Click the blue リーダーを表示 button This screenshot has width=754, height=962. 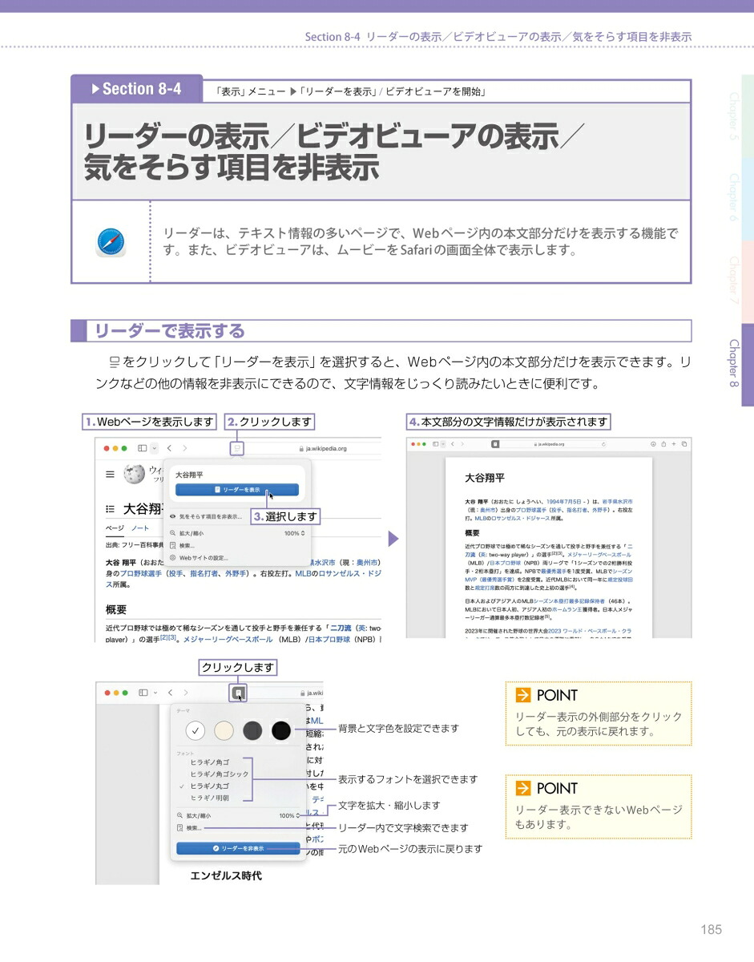(237, 490)
